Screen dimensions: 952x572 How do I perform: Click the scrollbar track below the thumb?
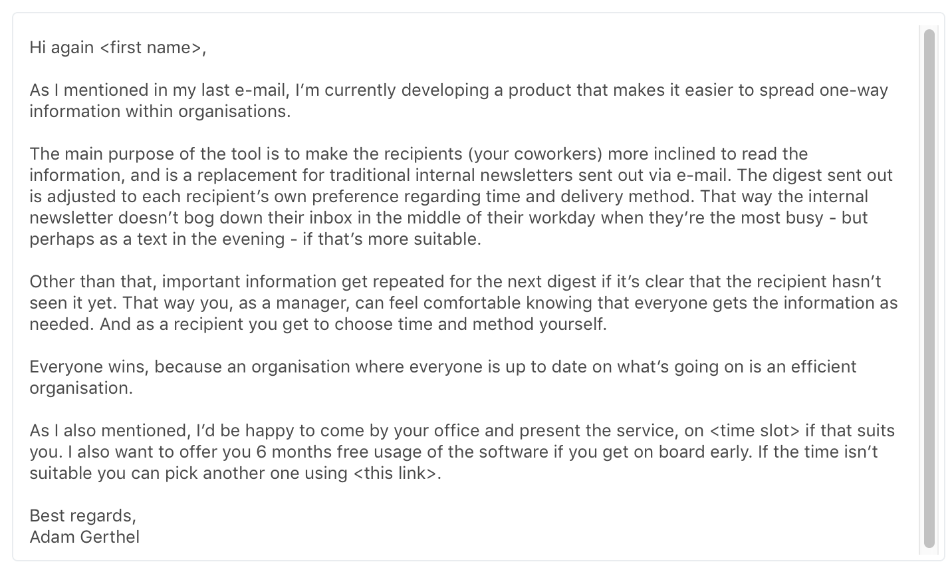pos(929,551)
